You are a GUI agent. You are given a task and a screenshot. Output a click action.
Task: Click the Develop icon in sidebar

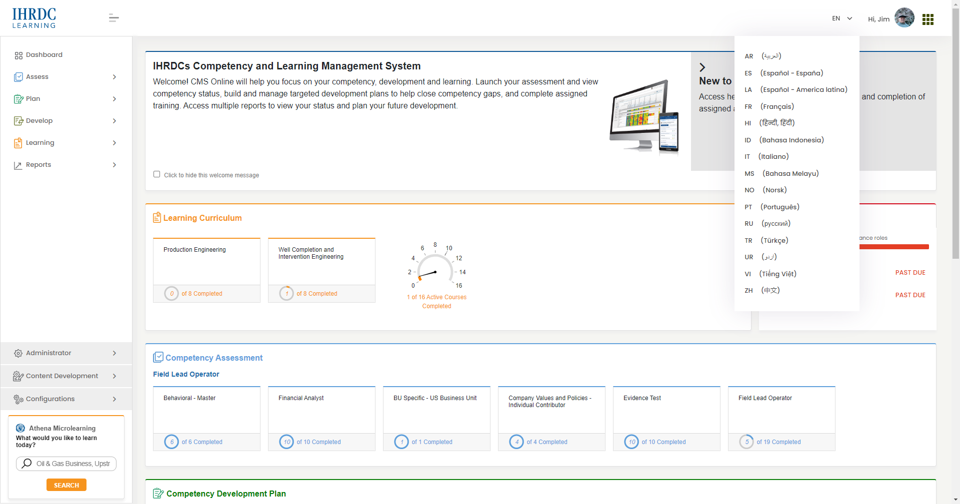pos(18,121)
